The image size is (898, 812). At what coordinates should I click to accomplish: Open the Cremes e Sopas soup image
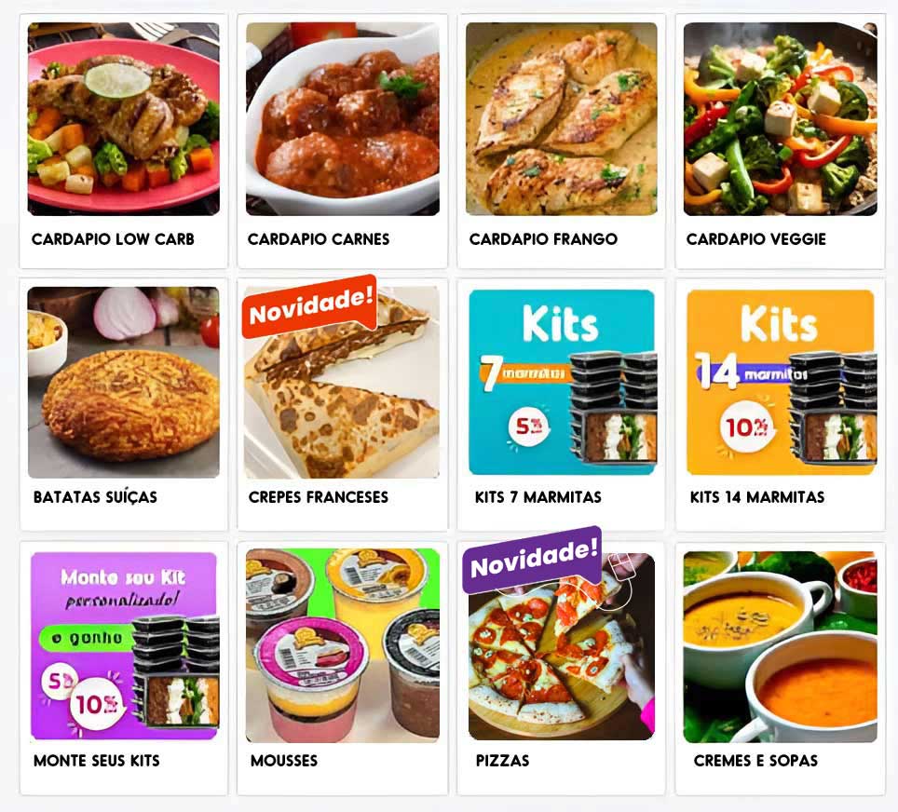click(780, 647)
